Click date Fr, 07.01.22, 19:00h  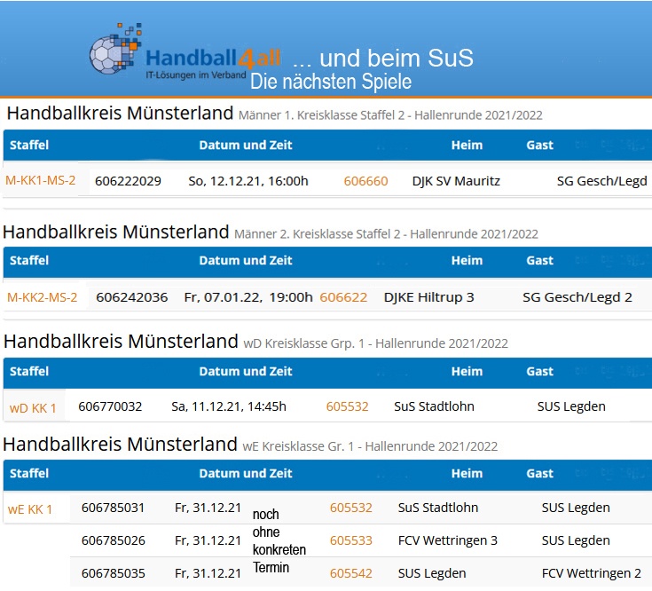pos(248,297)
